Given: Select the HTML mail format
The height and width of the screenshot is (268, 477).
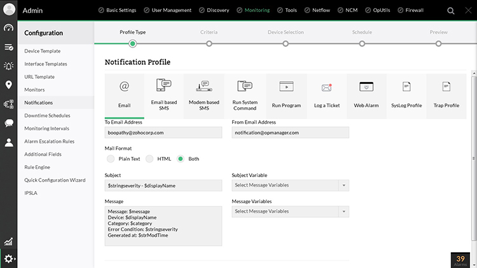Looking at the screenshot, I should [150, 159].
